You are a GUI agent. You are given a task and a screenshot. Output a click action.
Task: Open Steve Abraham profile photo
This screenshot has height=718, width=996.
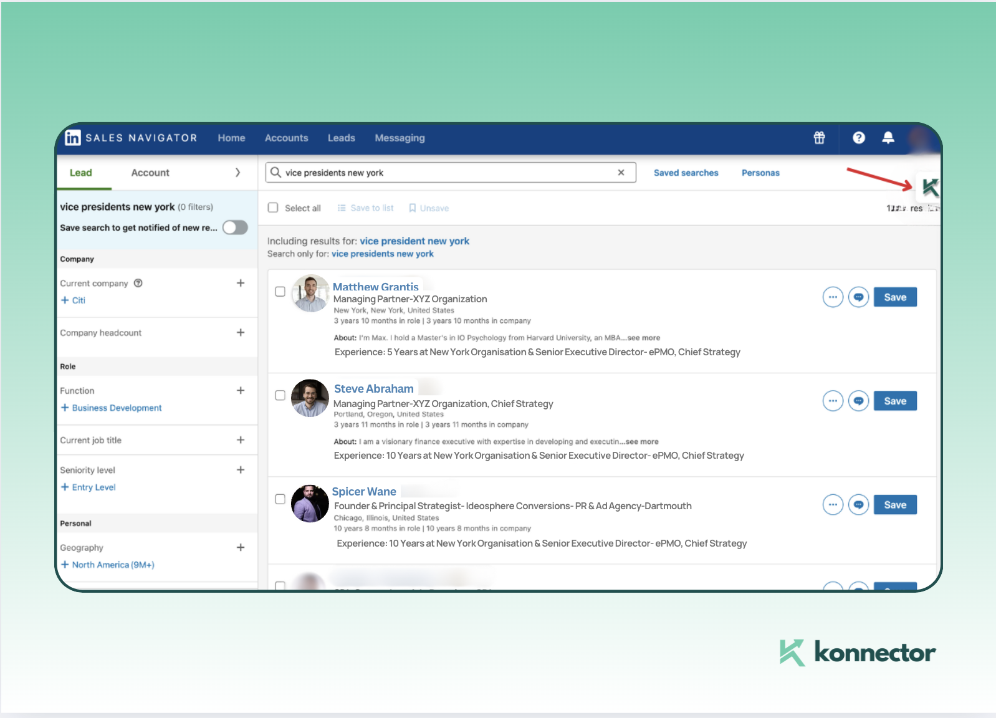[x=310, y=398]
